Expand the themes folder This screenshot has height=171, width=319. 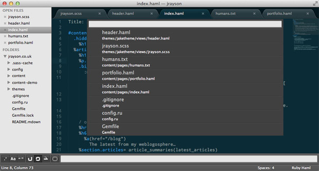[x=9, y=89]
